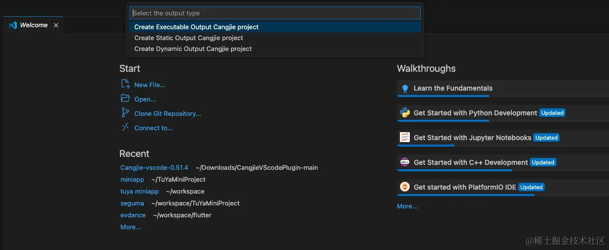Click the lightbulb Fundamentals icon
609x250 pixels.
click(405, 89)
